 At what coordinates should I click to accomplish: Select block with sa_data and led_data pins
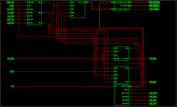121,53
